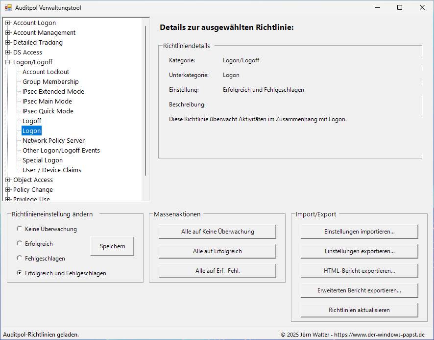Image resolution: width=434 pixels, height=340 pixels.
Task: Click Einstellungen importieren button
Action: point(359,232)
